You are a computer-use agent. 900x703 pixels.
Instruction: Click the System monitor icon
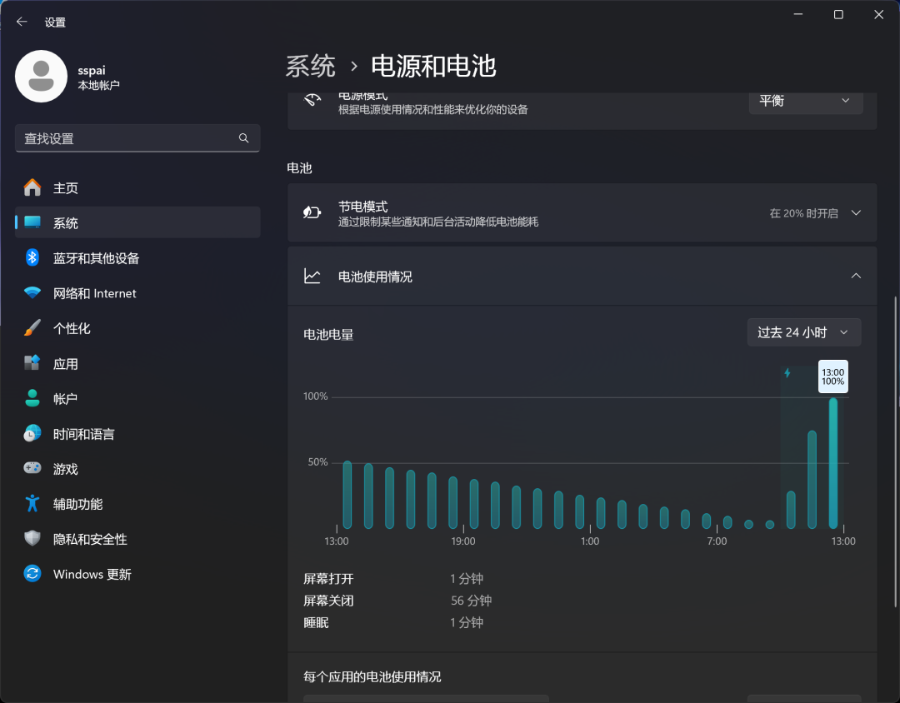pos(32,222)
